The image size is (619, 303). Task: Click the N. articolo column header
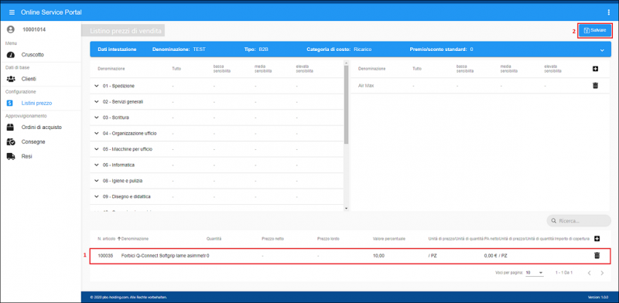[107, 239]
